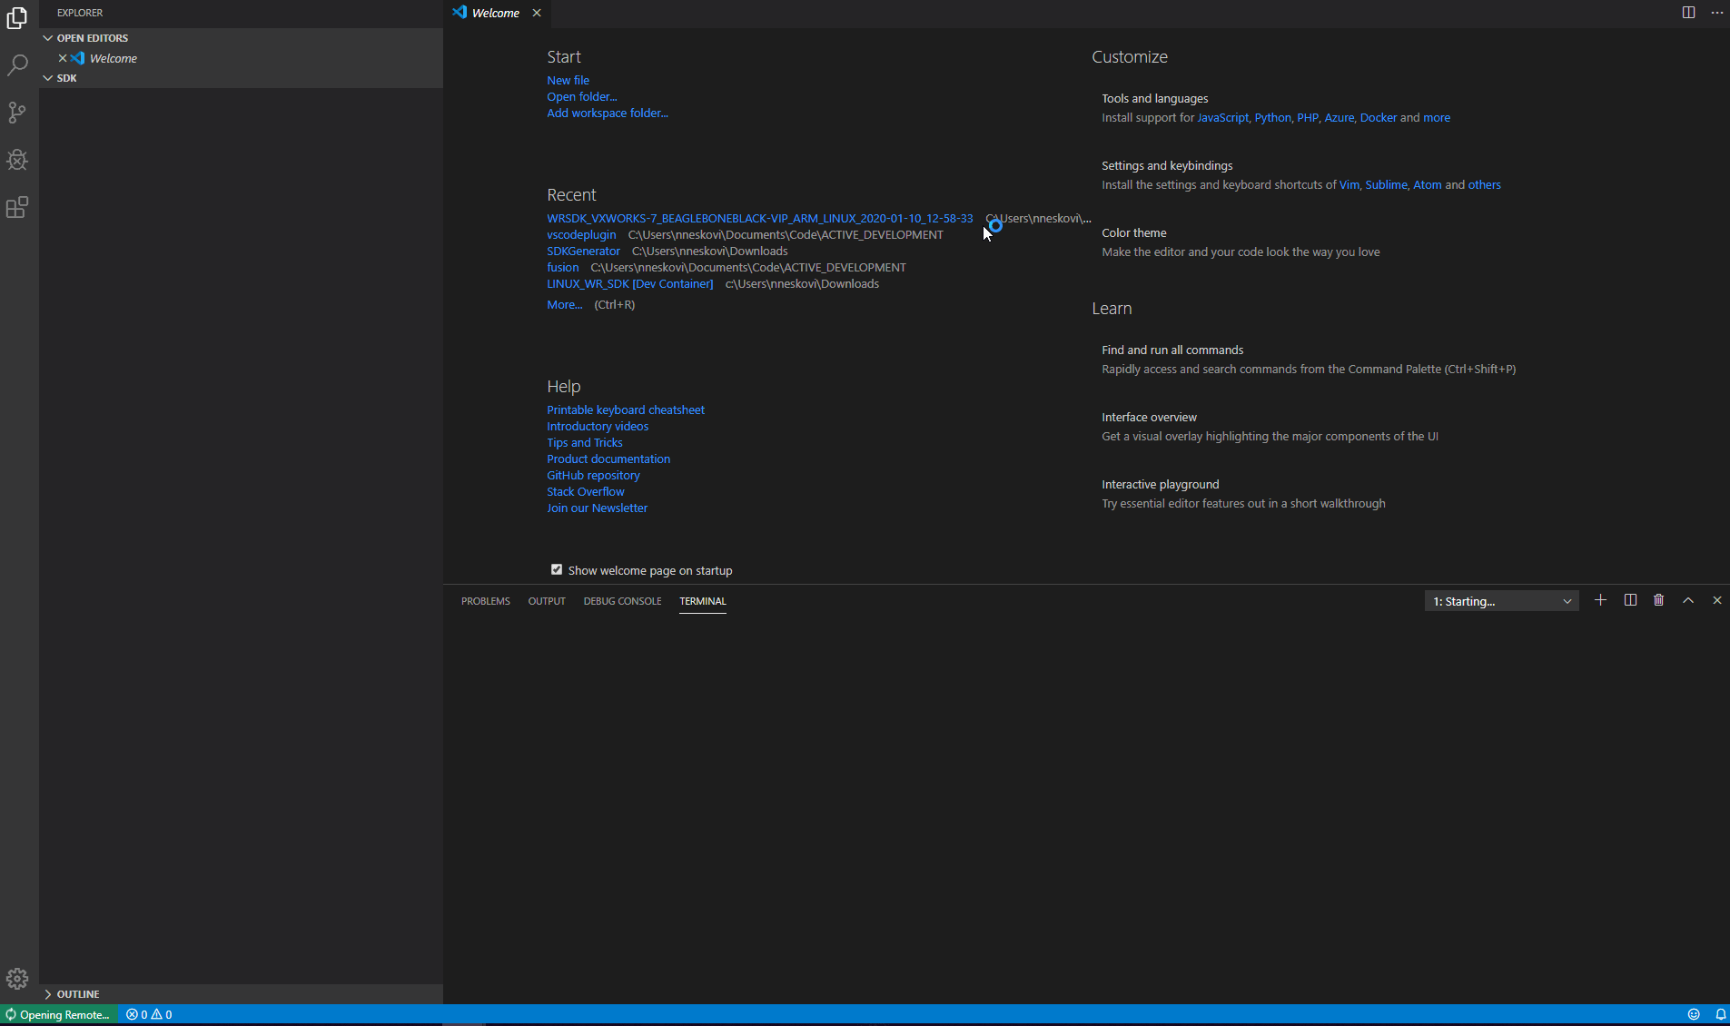Open recent fusion folder
The width and height of the screenshot is (1730, 1026).
[x=562, y=267]
